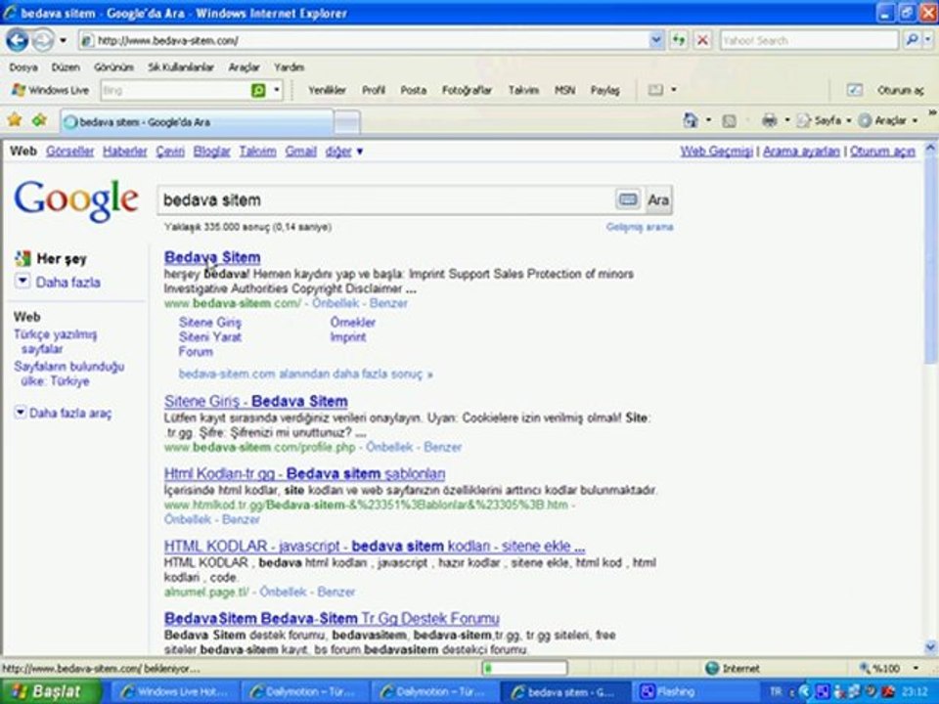Screen dimensions: 939x704
Task: Open the Görünüm menu
Action: tap(113, 67)
